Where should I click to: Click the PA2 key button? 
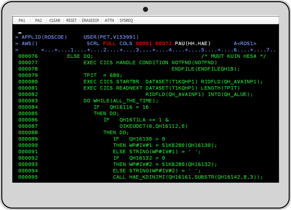(38, 20)
